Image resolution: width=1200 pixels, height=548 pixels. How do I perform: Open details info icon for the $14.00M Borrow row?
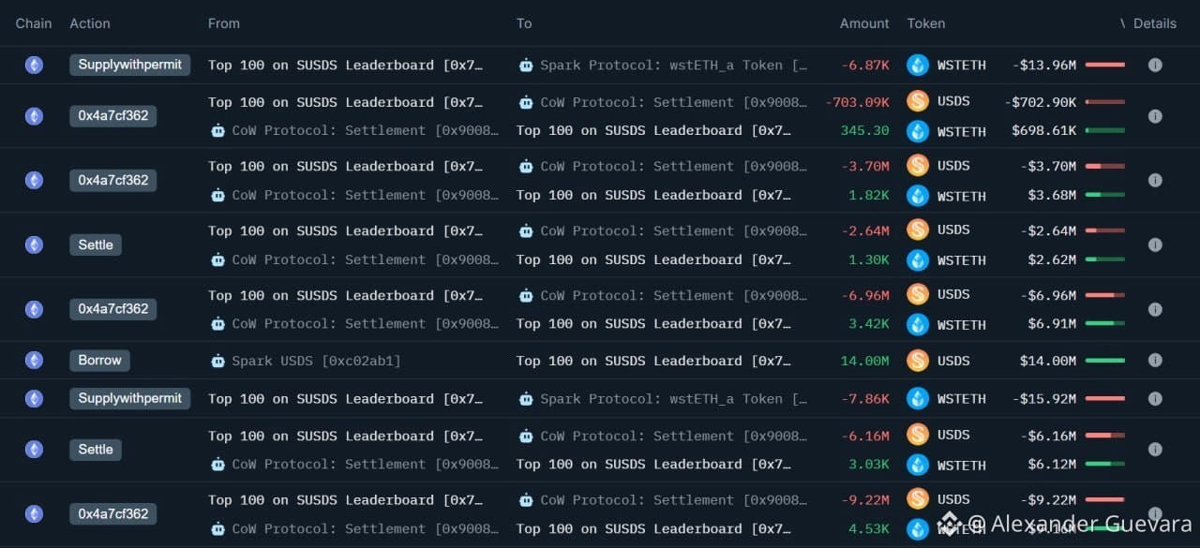pyautogui.click(x=1155, y=360)
